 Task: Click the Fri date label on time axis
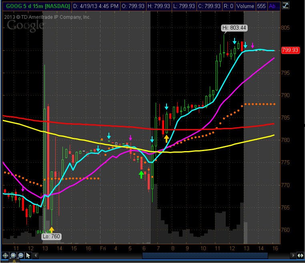click(103, 248)
